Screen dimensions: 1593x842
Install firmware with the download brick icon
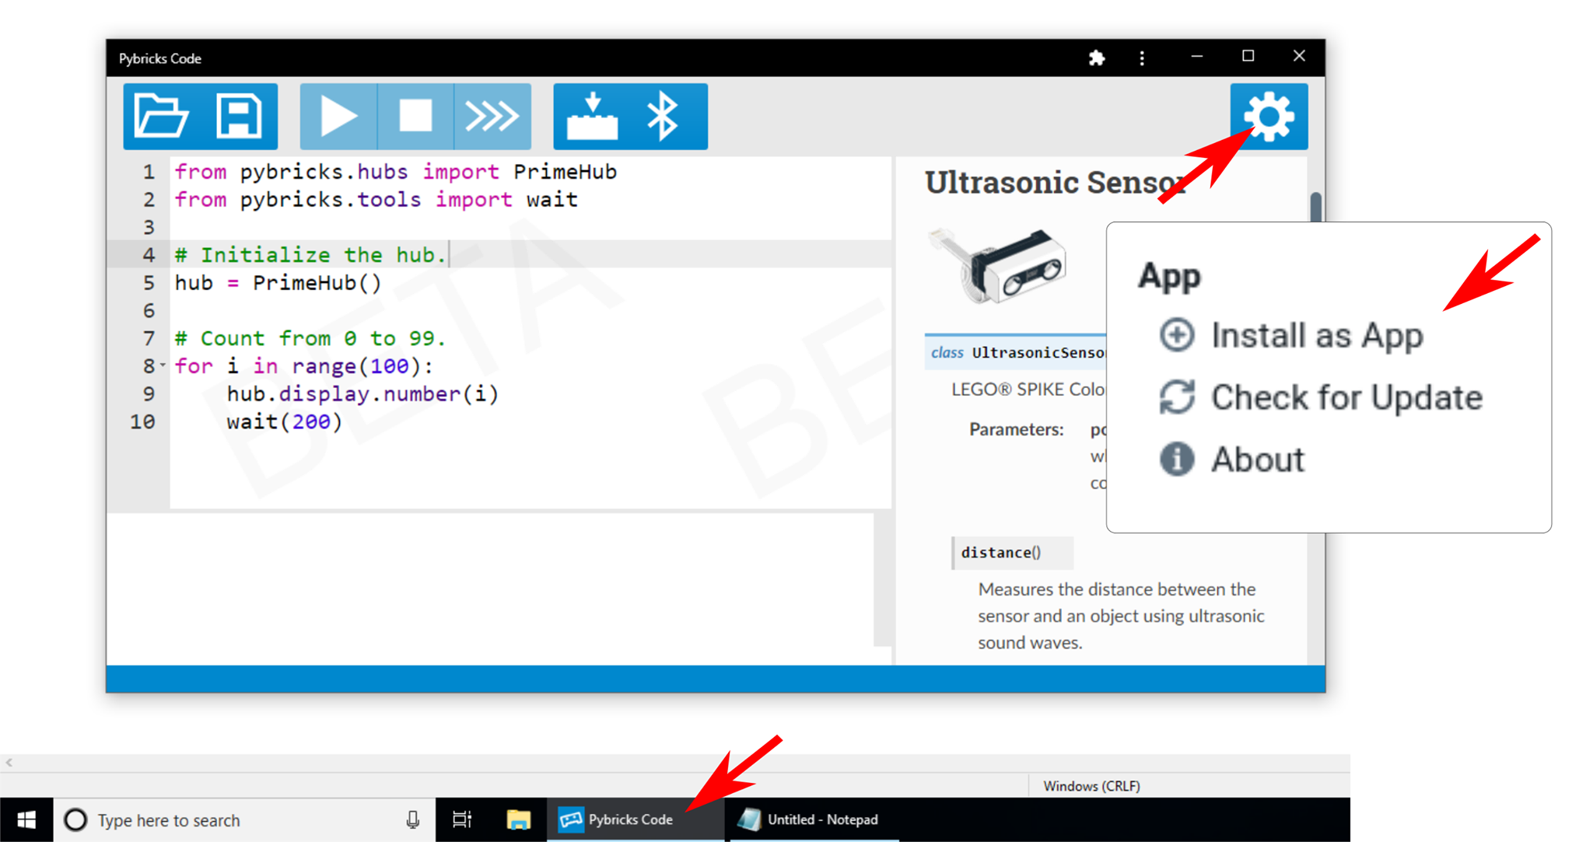(592, 117)
